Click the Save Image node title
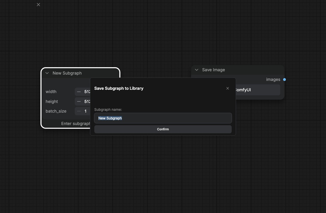Viewport: 326px width, 213px height. point(213,70)
